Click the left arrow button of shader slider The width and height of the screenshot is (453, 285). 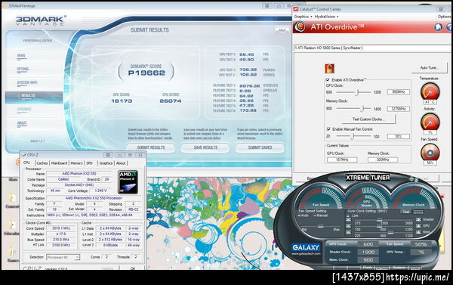pyautogui.click(x=348, y=220)
